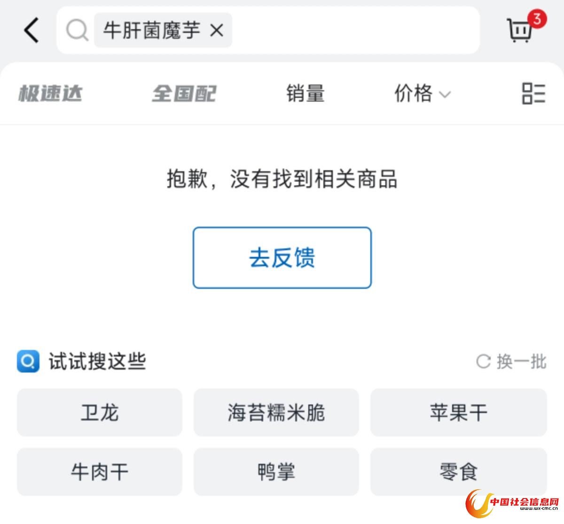The width and height of the screenshot is (564, 524).
Task: Search for 苹果干 suggestion
Action: point(459,413)
